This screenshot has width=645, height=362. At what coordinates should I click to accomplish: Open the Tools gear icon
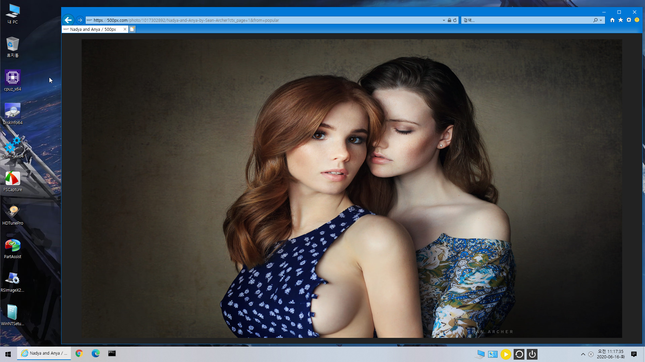(629, 20)
